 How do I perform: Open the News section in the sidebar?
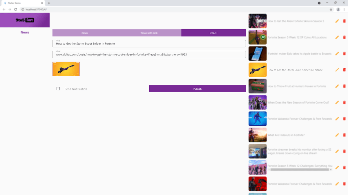(x=25, y=32)
